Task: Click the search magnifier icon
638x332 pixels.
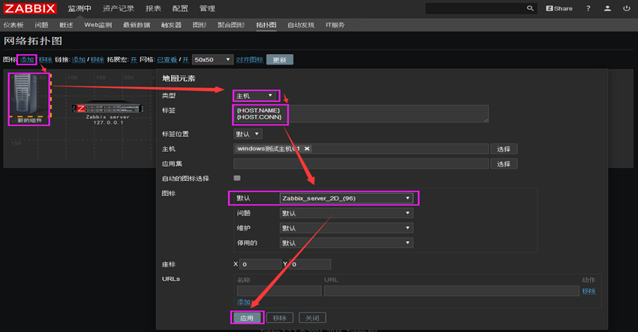Action: [530, 8]
